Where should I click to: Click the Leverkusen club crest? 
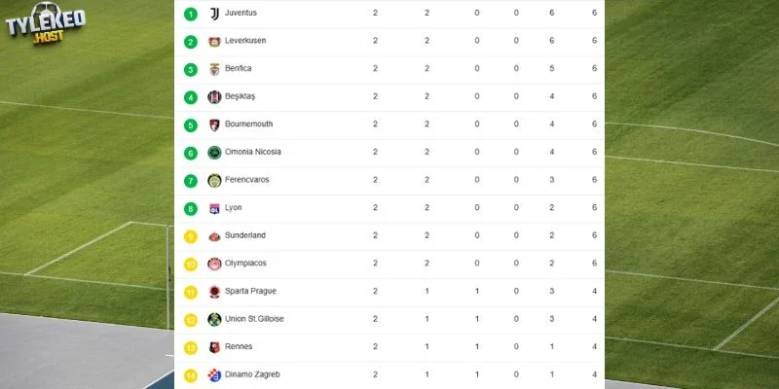point(214,41)
